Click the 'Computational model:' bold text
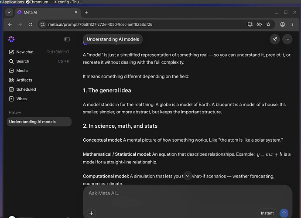 [106, 176]
